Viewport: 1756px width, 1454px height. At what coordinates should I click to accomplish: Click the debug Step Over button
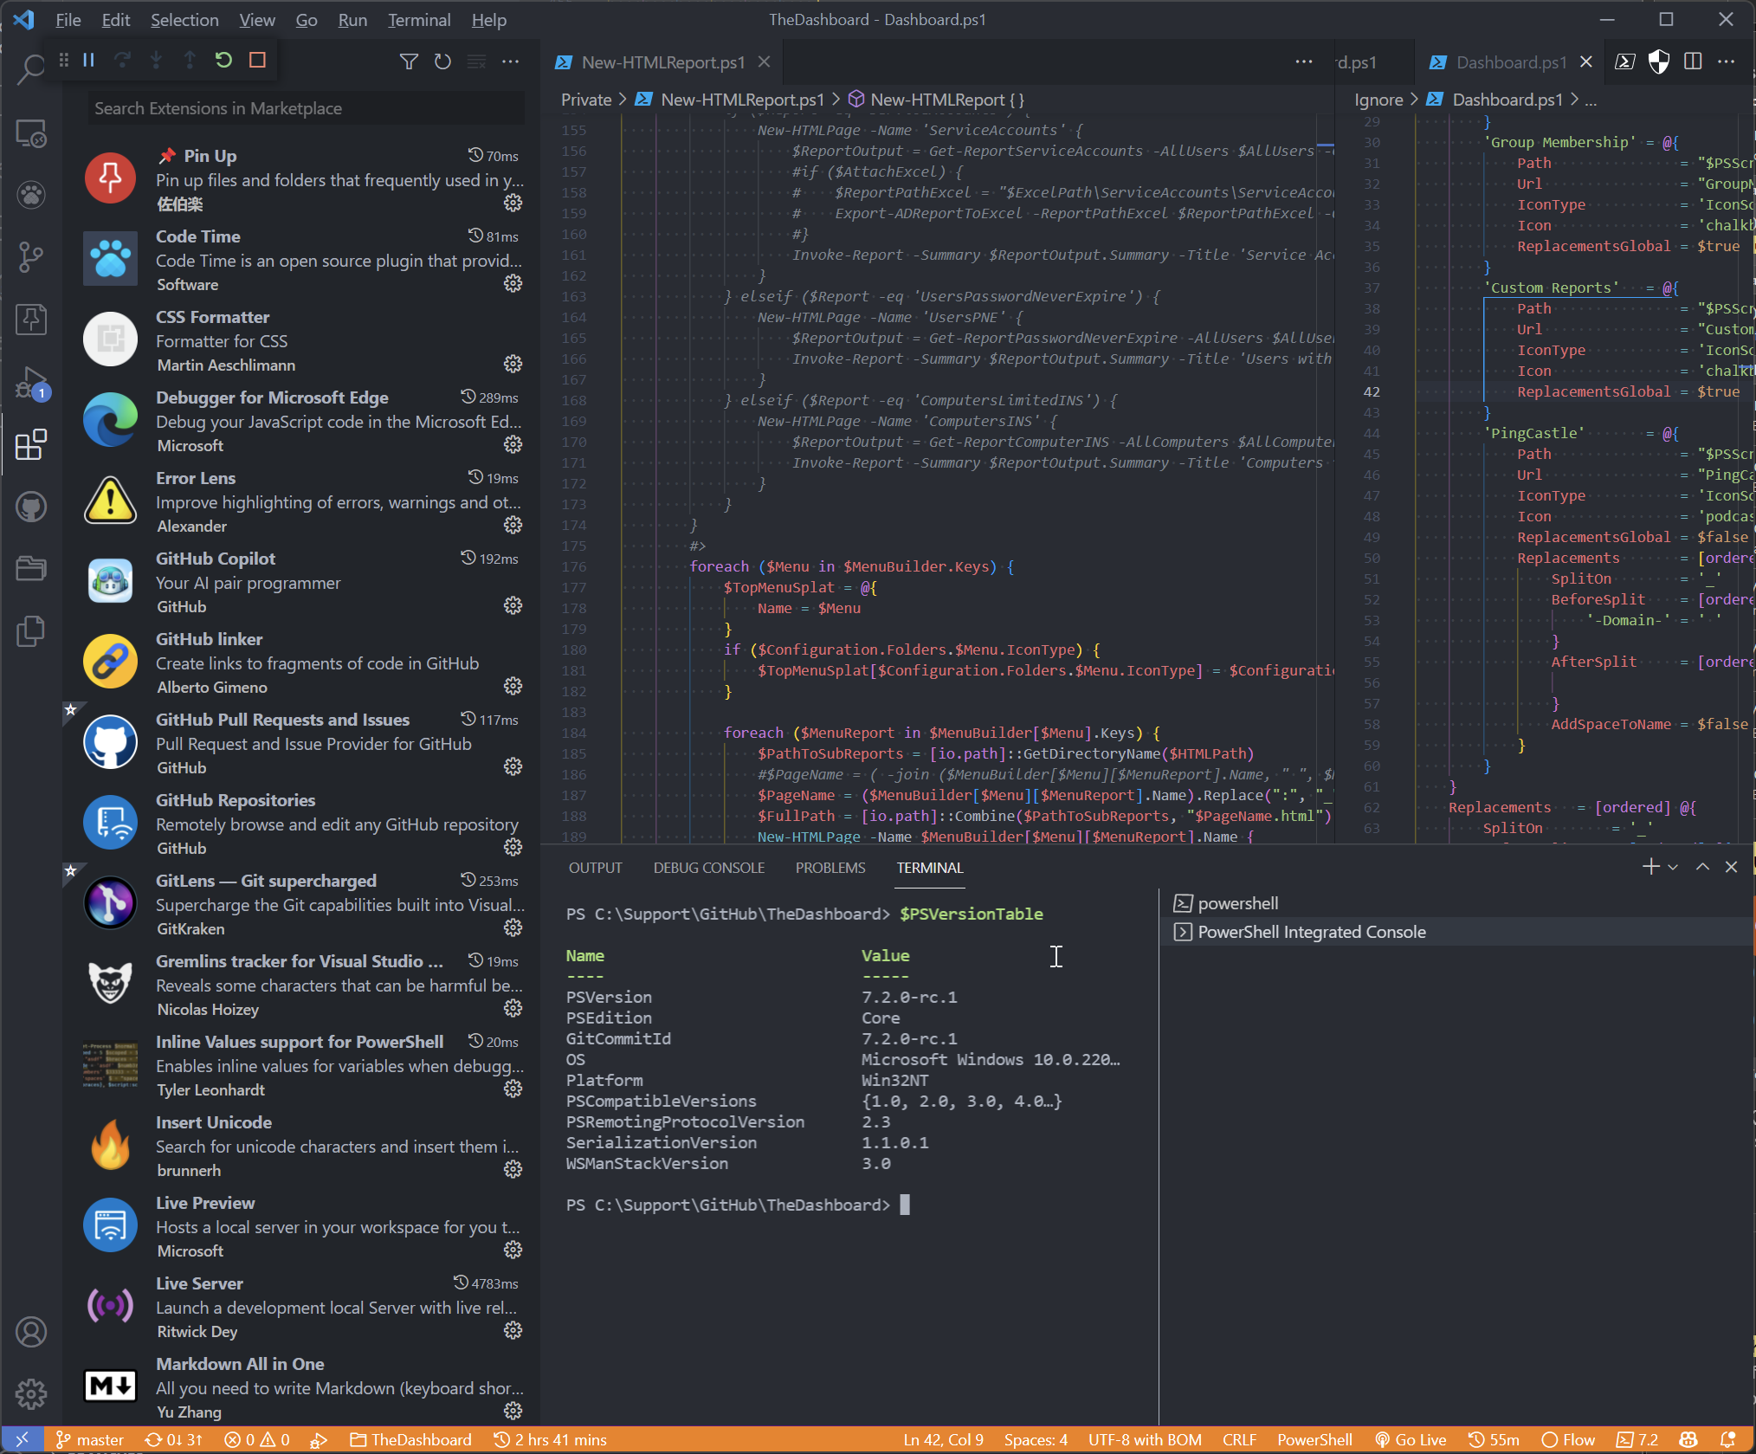[122, 61]
